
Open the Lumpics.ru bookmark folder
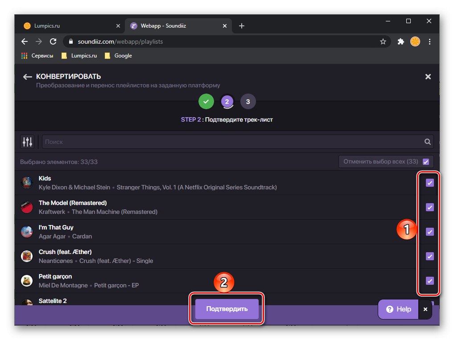pos(79,56)
